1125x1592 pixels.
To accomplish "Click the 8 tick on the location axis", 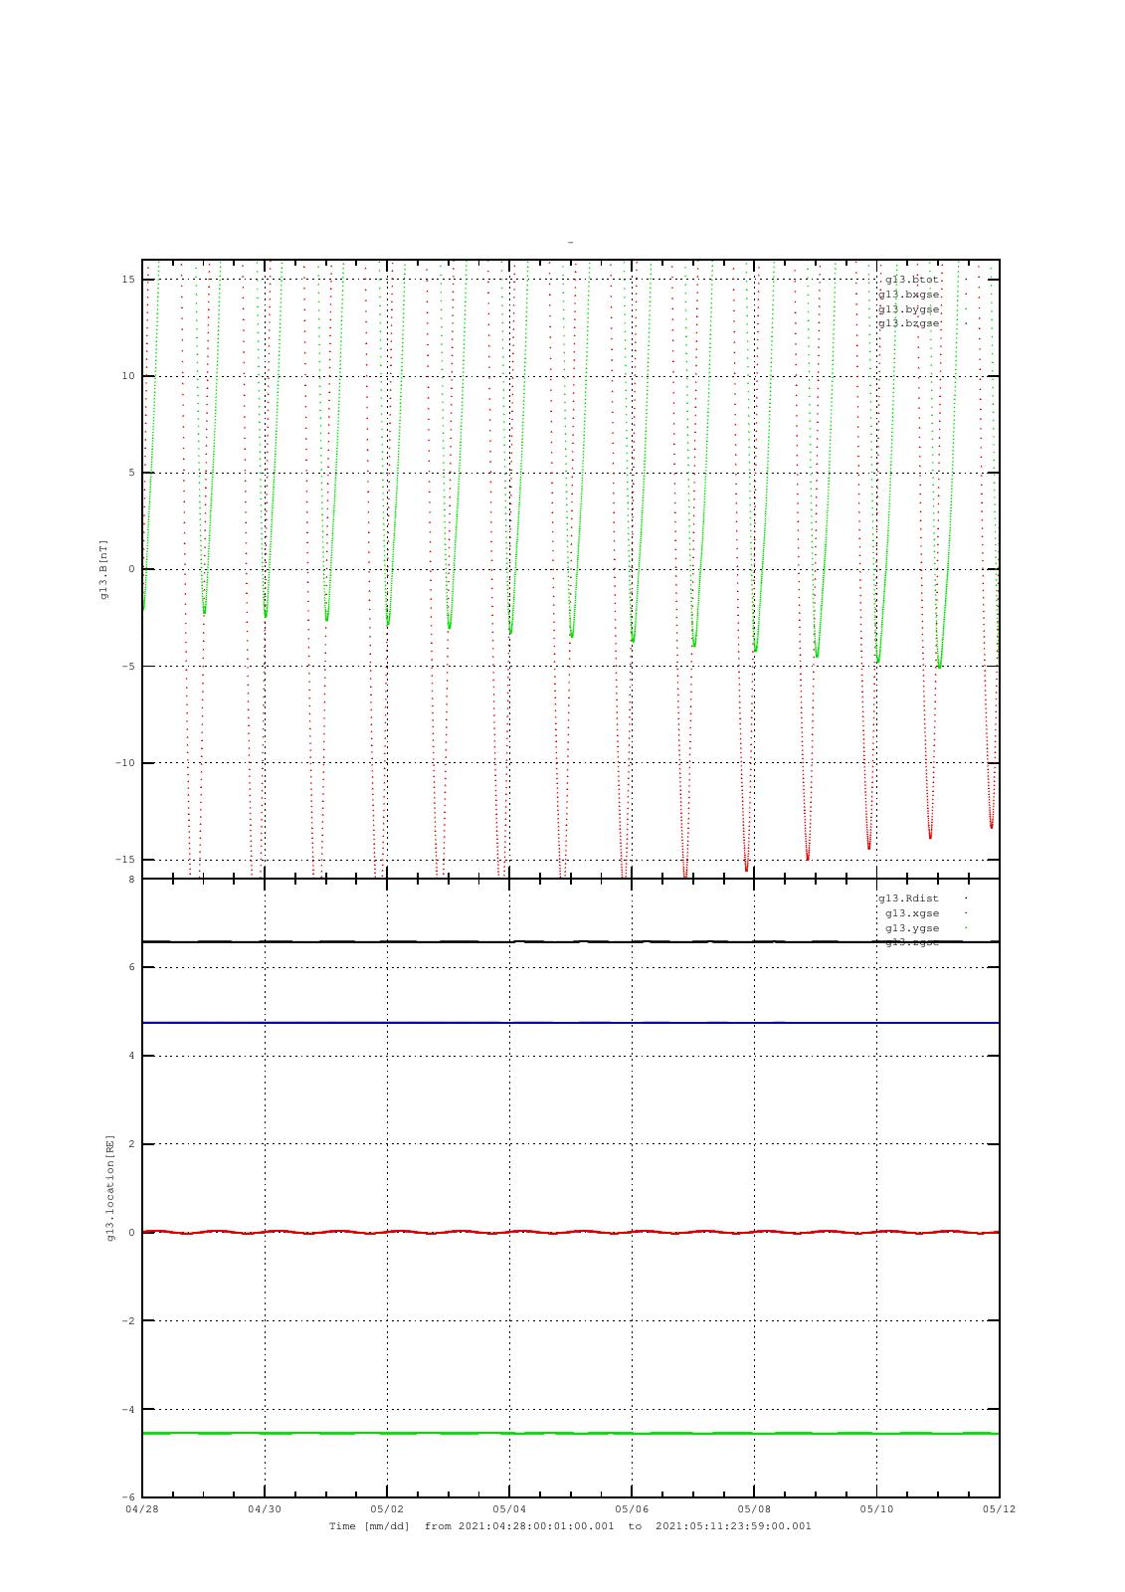I will tap(131, 880).
